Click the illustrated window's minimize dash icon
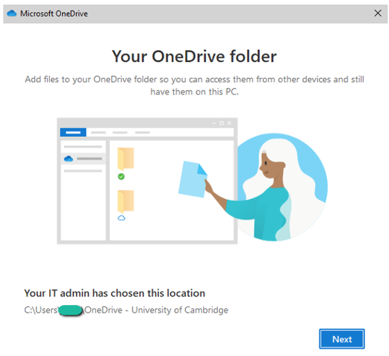389x356 pixels. 214,123
